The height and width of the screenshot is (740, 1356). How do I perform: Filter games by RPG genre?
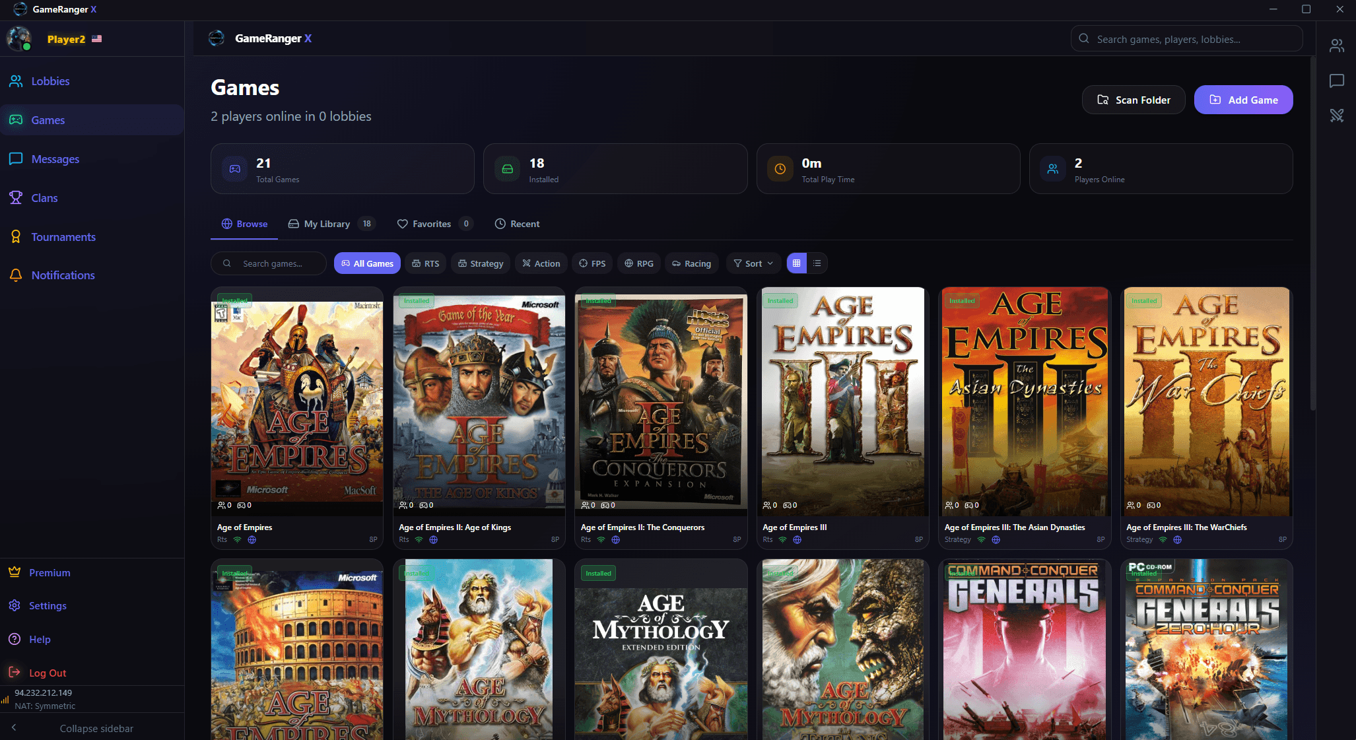tap(639, 263)
